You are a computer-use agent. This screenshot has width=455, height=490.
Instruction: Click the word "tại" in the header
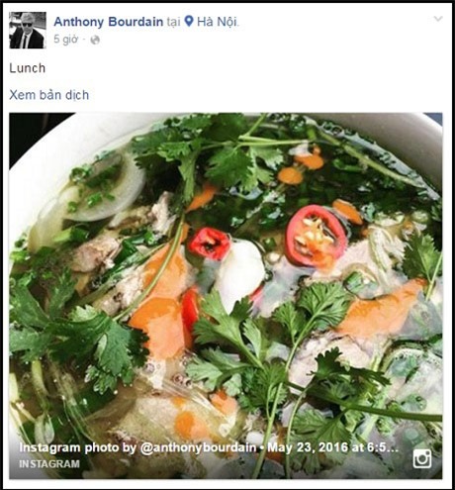click(173, 22)
